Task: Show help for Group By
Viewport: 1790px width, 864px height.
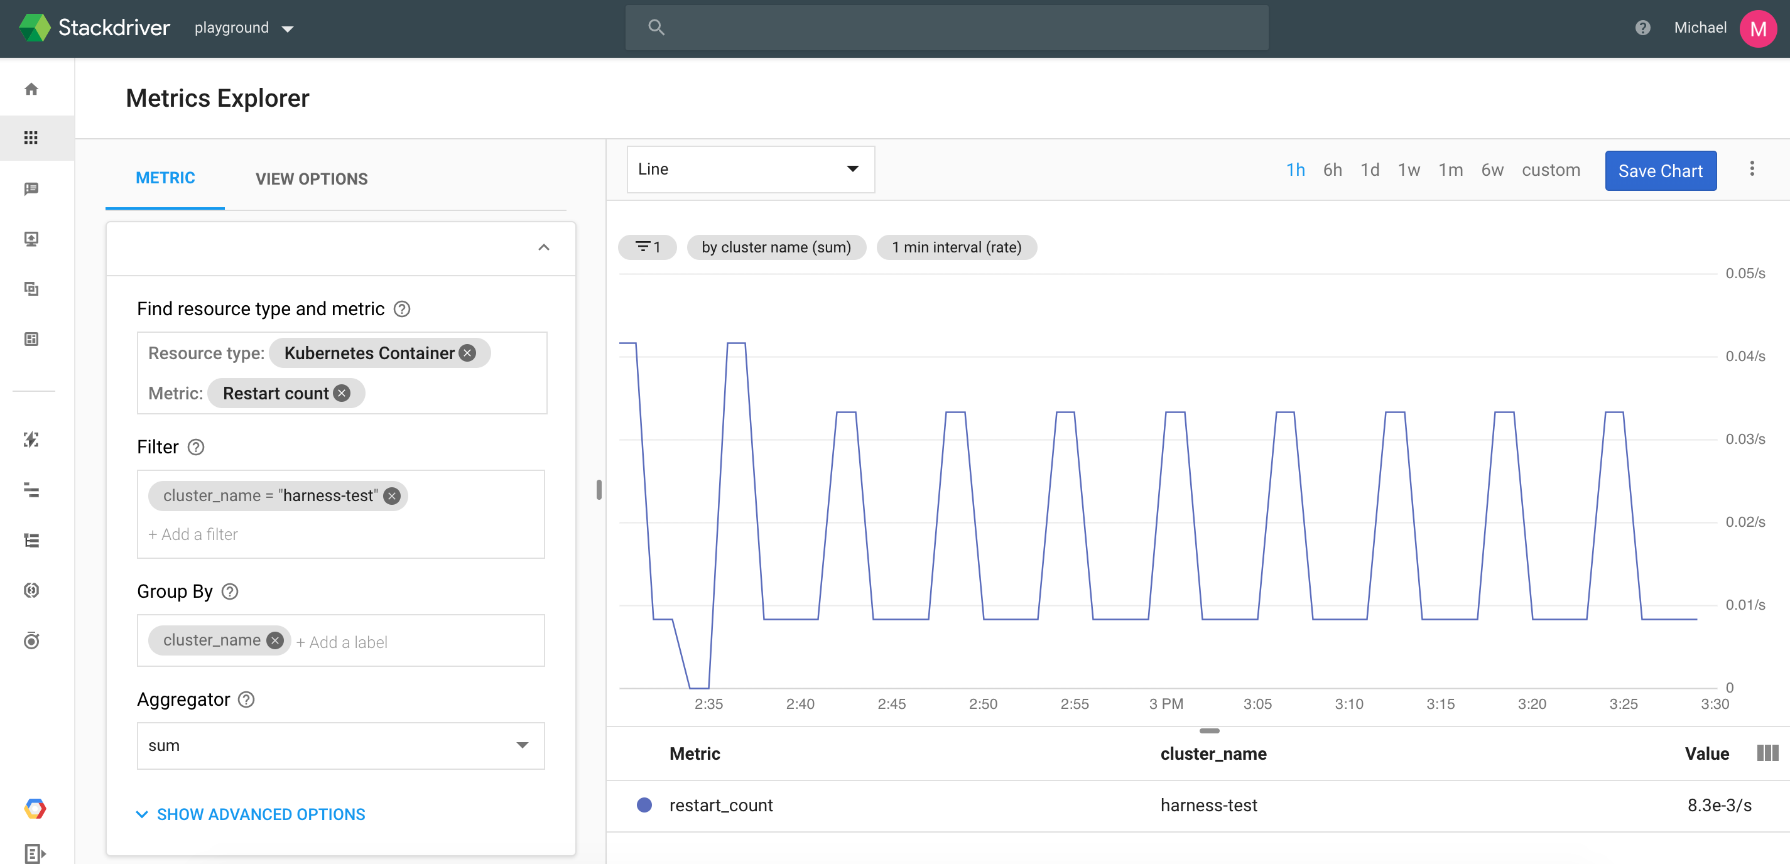Action: 229,591
